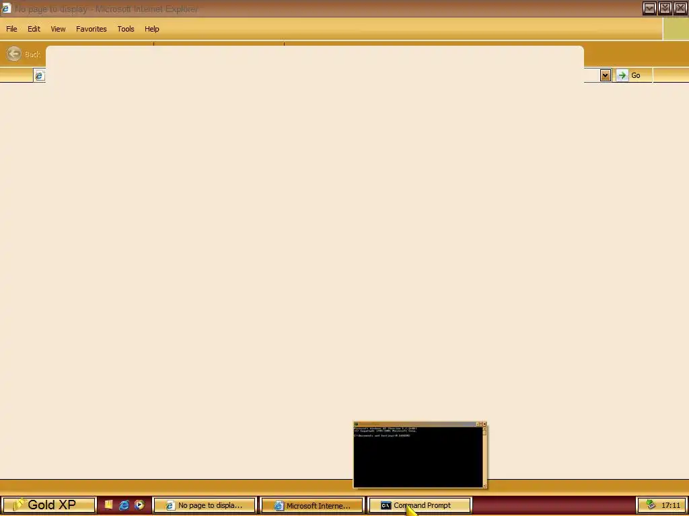
Task: Click the page icon in address bar
Action: (39, 75)
